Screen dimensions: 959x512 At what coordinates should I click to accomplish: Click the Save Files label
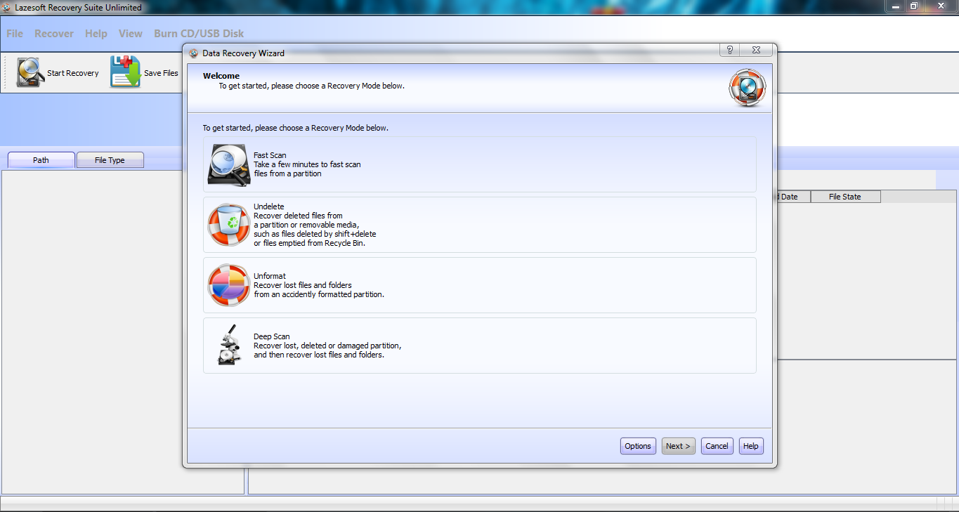[161, 73]
